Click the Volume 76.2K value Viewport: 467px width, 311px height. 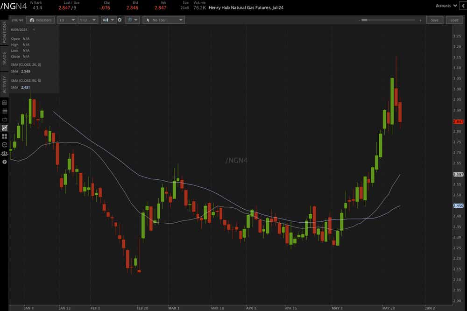[199, 8]
